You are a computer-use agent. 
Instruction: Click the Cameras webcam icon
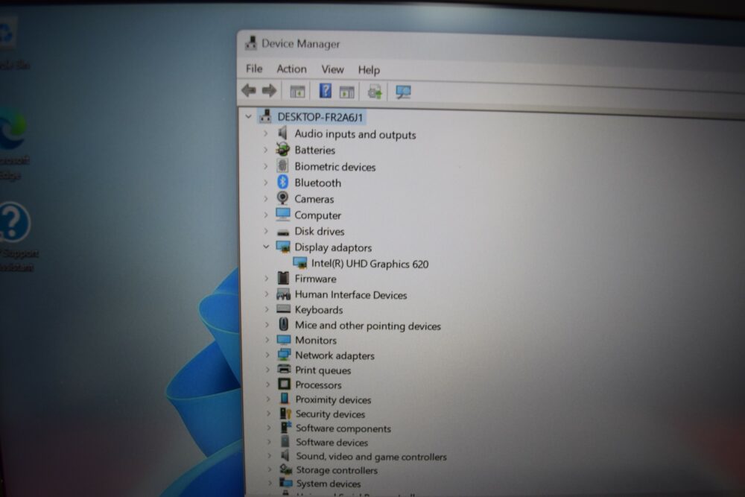pyautogui.click(x=282, y=198)
